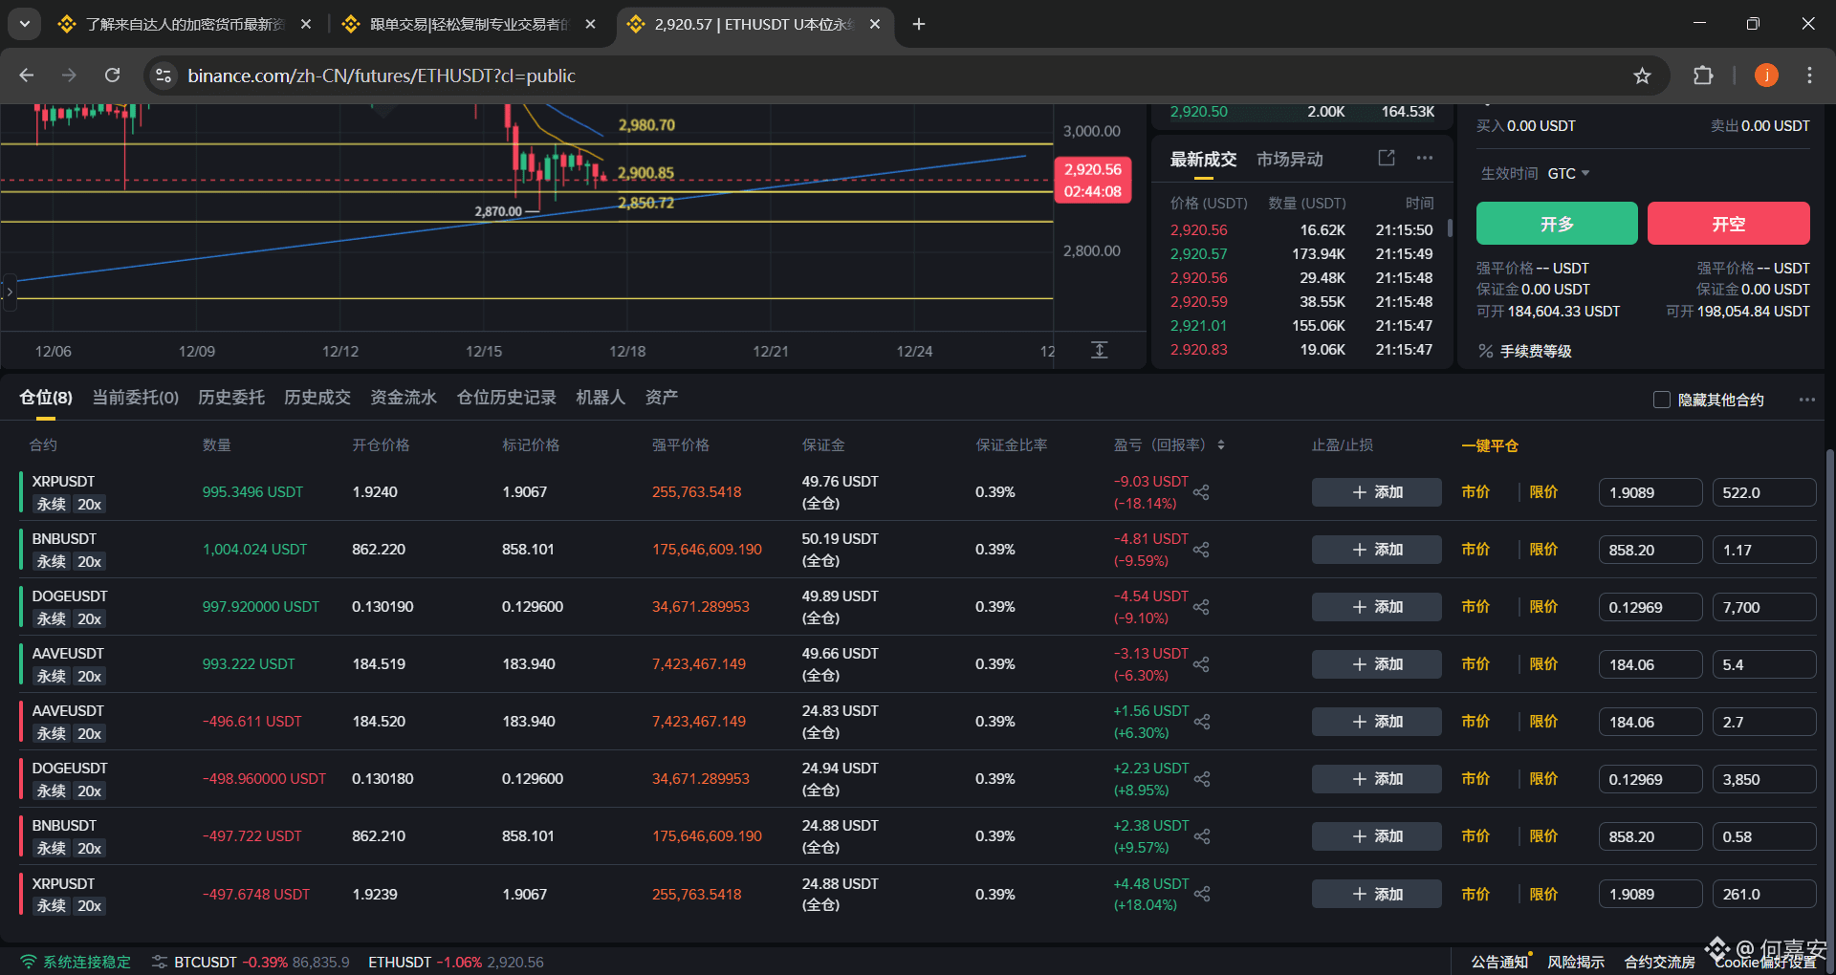Open the Order History tab
Viewport: 1836px width, 975px height.
(231, 398)
